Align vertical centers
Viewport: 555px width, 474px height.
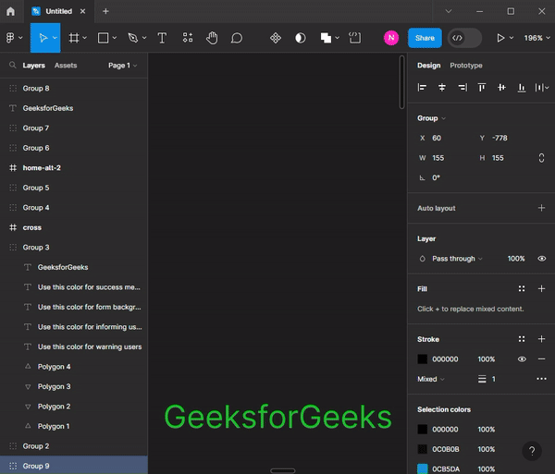pyautogui.click(x=501, y=87)
